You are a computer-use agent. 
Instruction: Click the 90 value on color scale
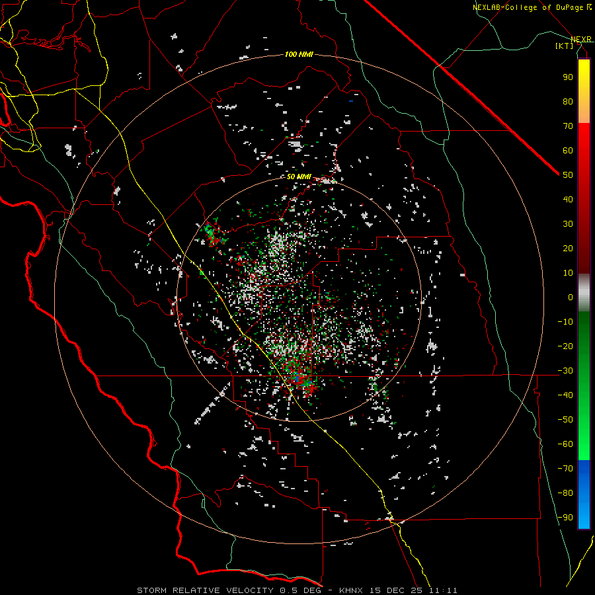(x=568, y=77)
